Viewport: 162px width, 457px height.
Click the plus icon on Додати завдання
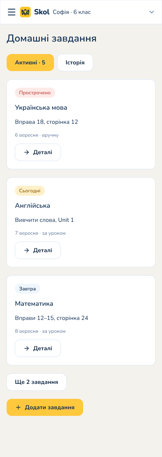18,407
